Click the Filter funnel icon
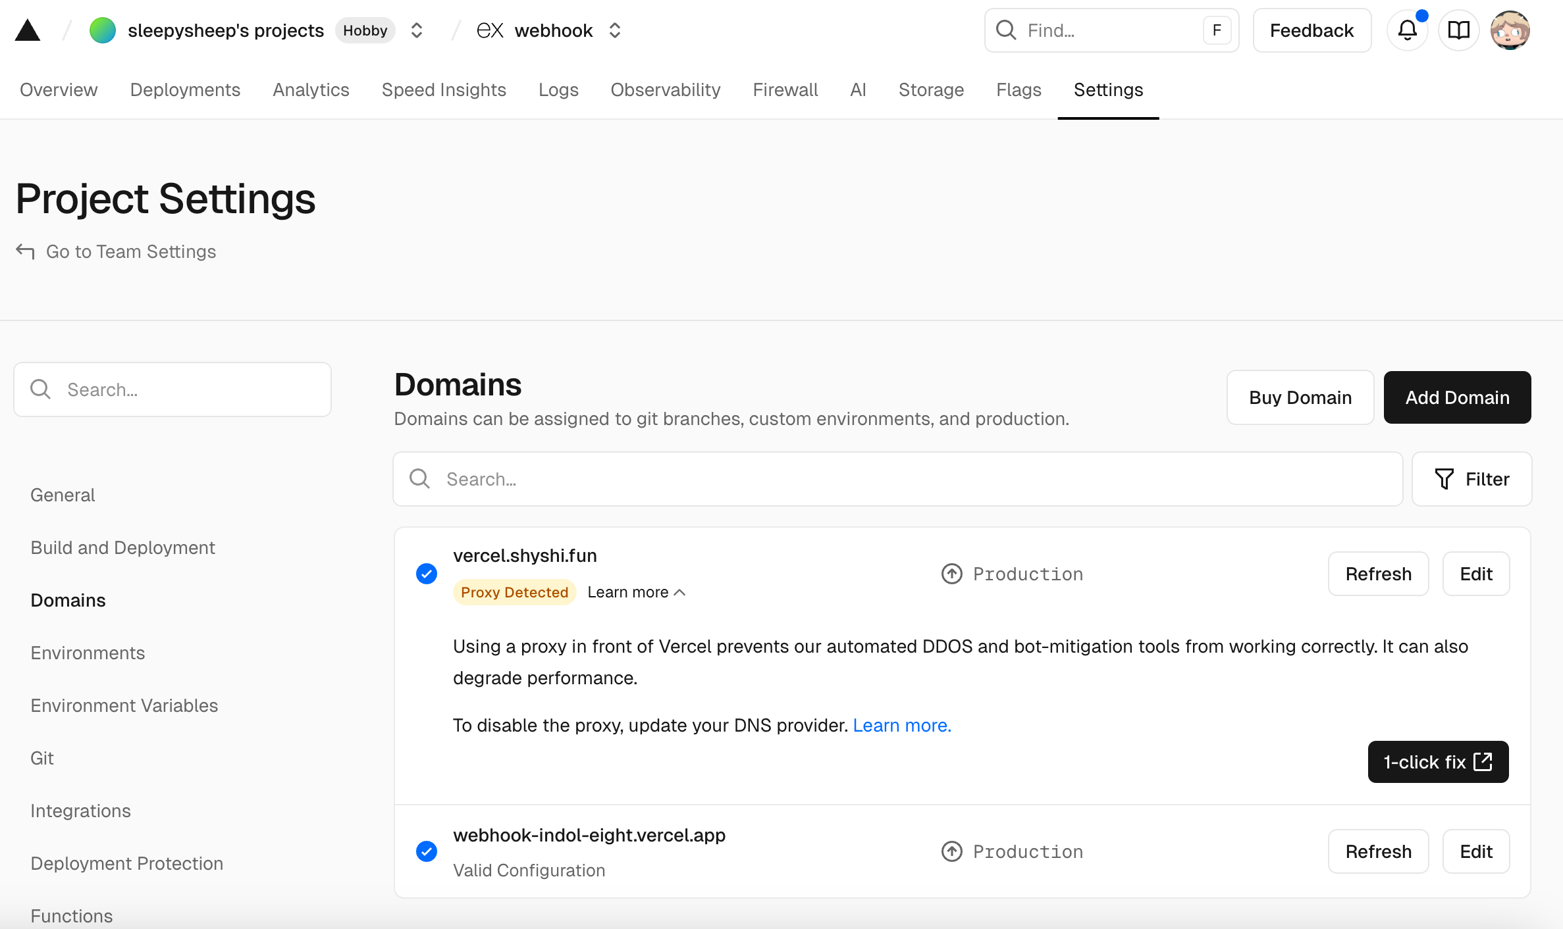 click(1444, 479)
